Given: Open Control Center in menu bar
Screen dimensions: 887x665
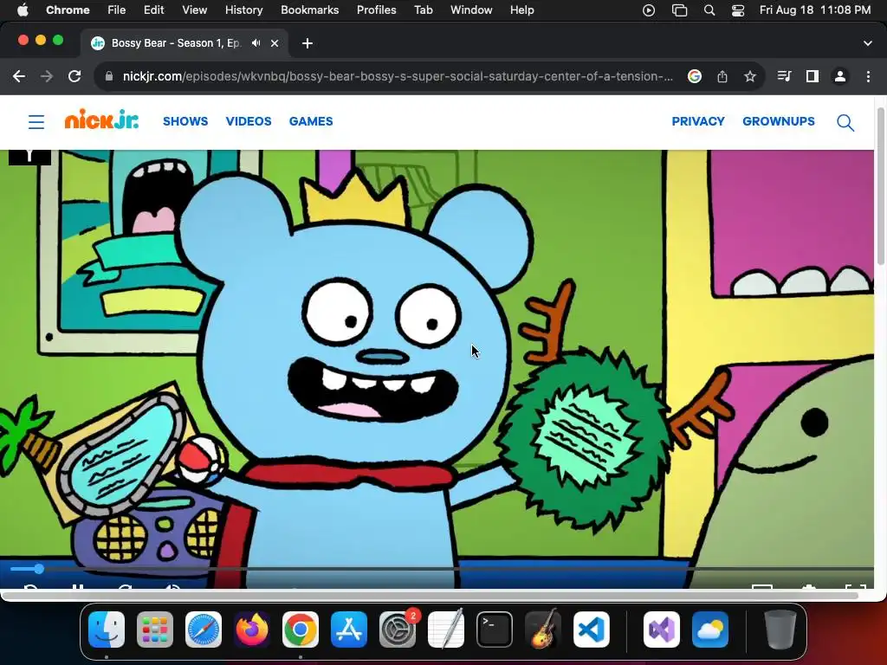Looking at the screenshot, I should pos(738,10).
